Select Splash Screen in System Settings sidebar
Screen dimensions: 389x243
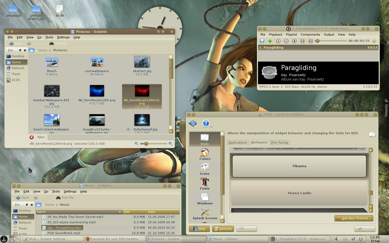(x=205, y=214)
